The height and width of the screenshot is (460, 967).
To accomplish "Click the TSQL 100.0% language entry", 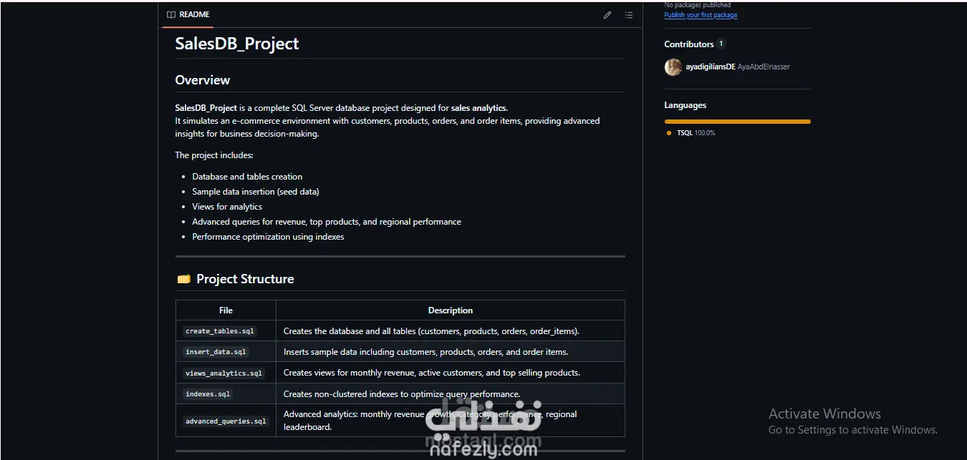I will pos(696,133).
